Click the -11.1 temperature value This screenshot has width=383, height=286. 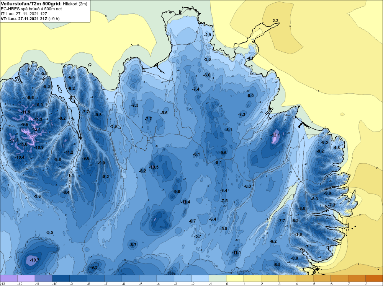pyautogui.click(x=236, y=252)
